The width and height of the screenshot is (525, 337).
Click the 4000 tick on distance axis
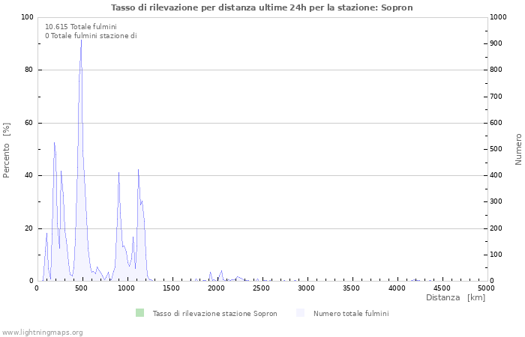click(x=397, y=288)
